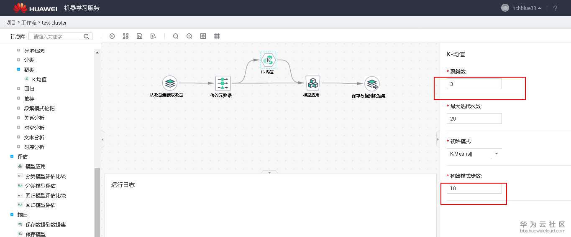Expand the 推荐 category
The height and width of the screenshot is (237, 571).
coord(18,98)
